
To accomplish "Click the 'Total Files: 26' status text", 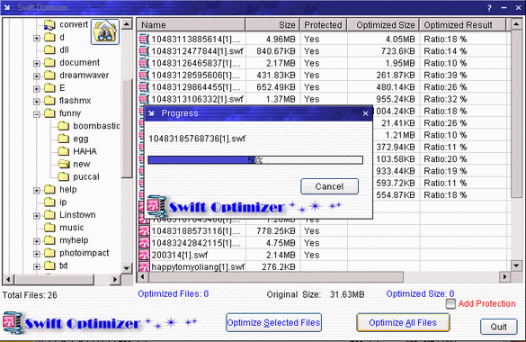I will coord(30,295).
